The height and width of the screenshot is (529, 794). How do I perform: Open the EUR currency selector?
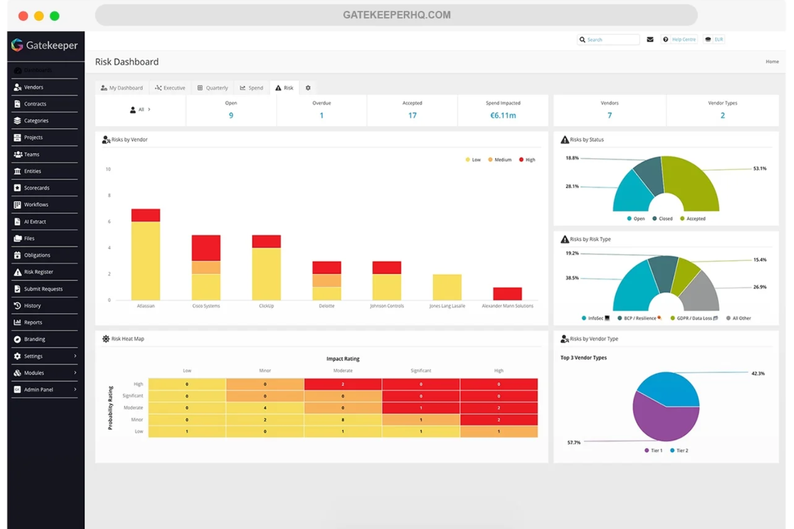tap(714, 39)
